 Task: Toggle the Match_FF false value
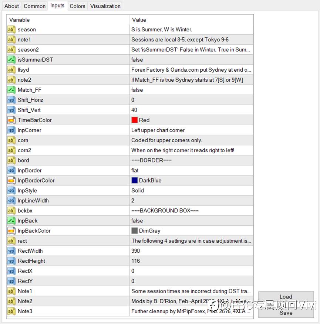click(191, 90)
